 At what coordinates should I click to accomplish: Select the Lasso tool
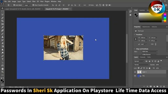[2, 15]
